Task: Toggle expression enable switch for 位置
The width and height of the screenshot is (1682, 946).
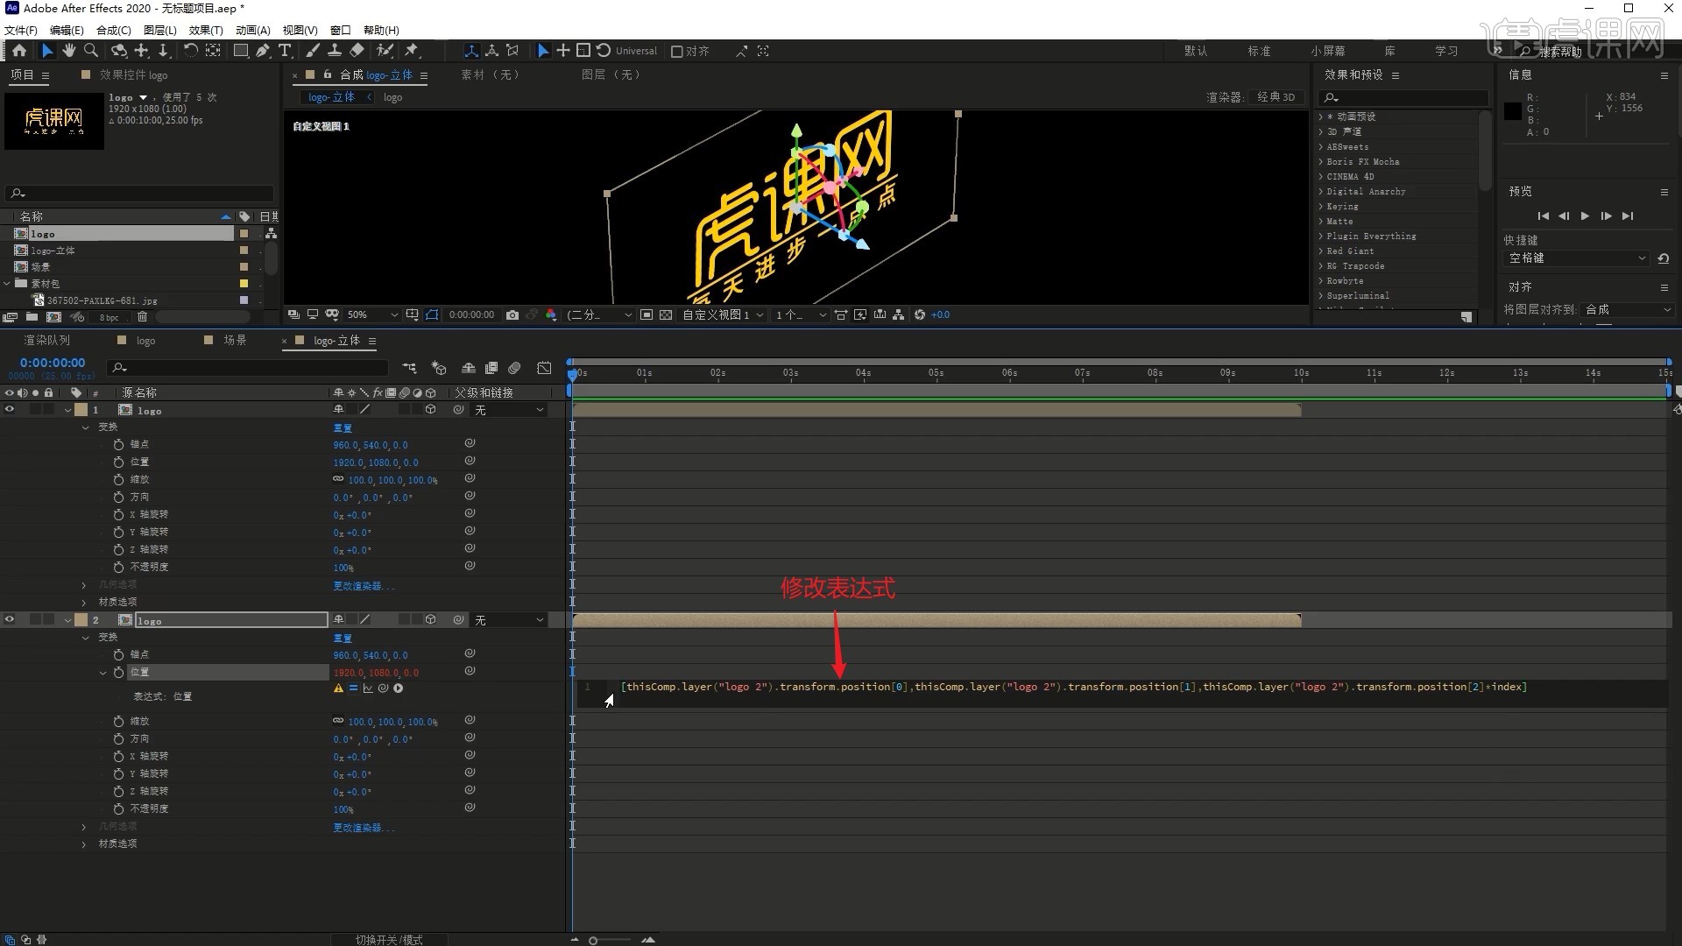Action: [x=353, y=688]
